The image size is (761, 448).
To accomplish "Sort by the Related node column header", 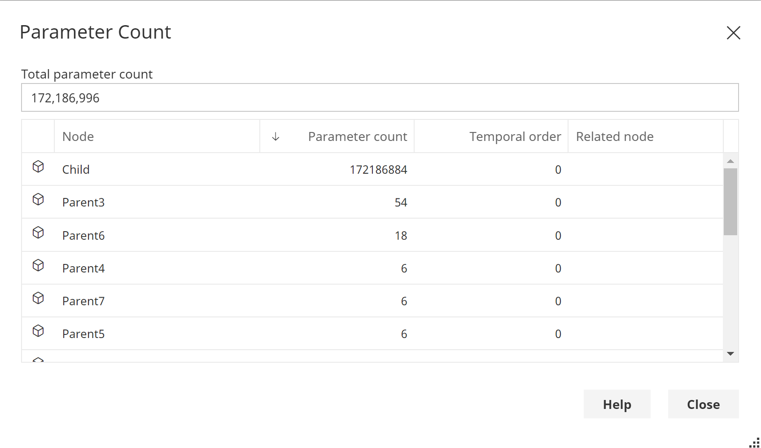I will 615,136.
